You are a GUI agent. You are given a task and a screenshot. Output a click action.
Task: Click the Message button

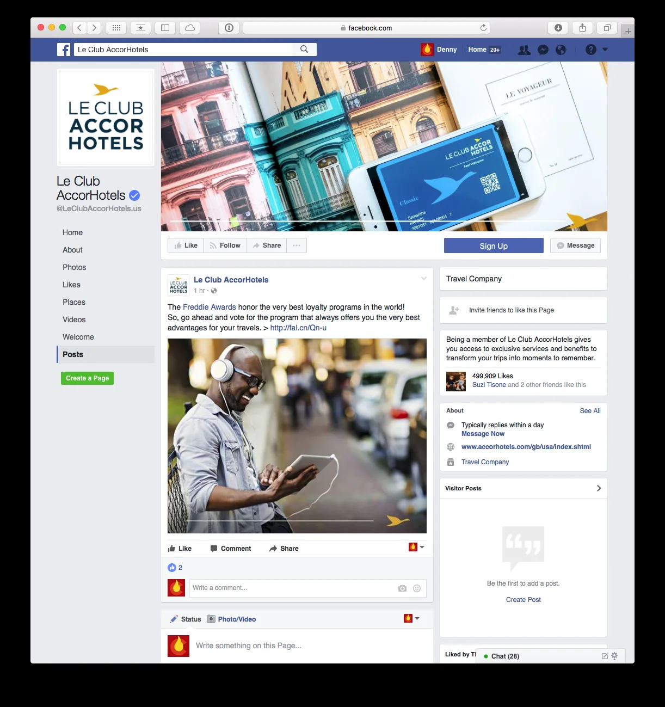[576, 245]
